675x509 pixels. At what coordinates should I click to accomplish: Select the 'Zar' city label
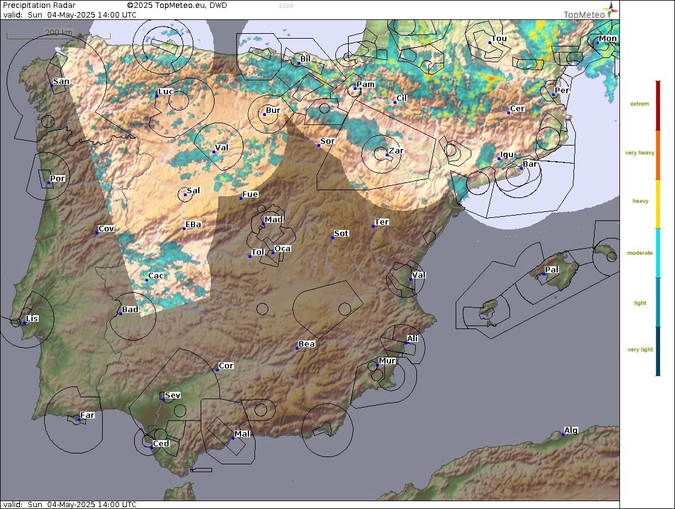pyautogui.click(x=396, y=150)
